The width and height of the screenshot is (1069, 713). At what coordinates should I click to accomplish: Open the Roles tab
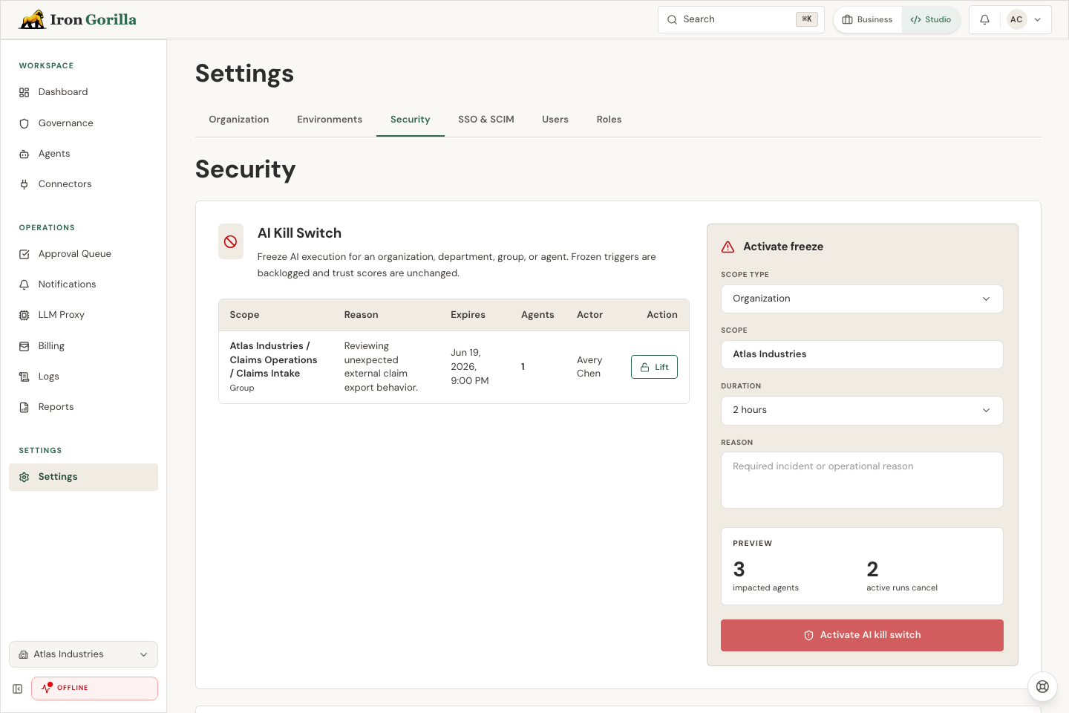[x=609, y=120]
